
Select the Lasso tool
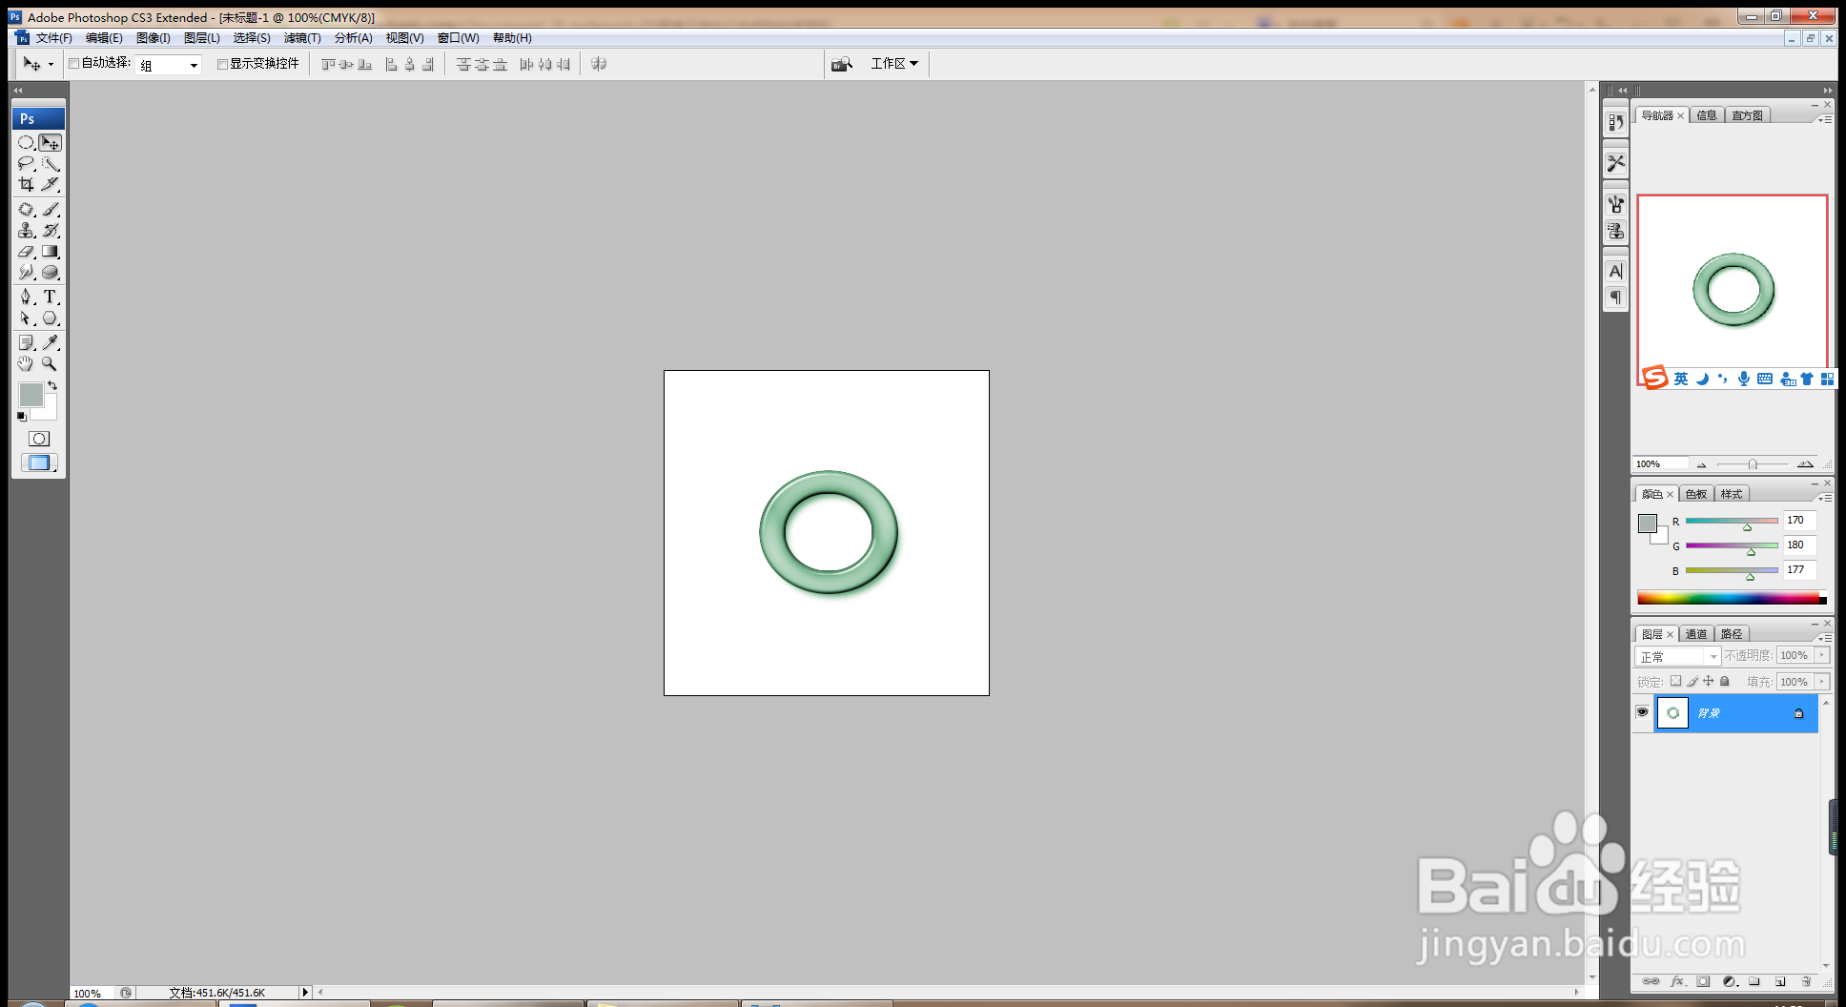click(x=27, y=164)
